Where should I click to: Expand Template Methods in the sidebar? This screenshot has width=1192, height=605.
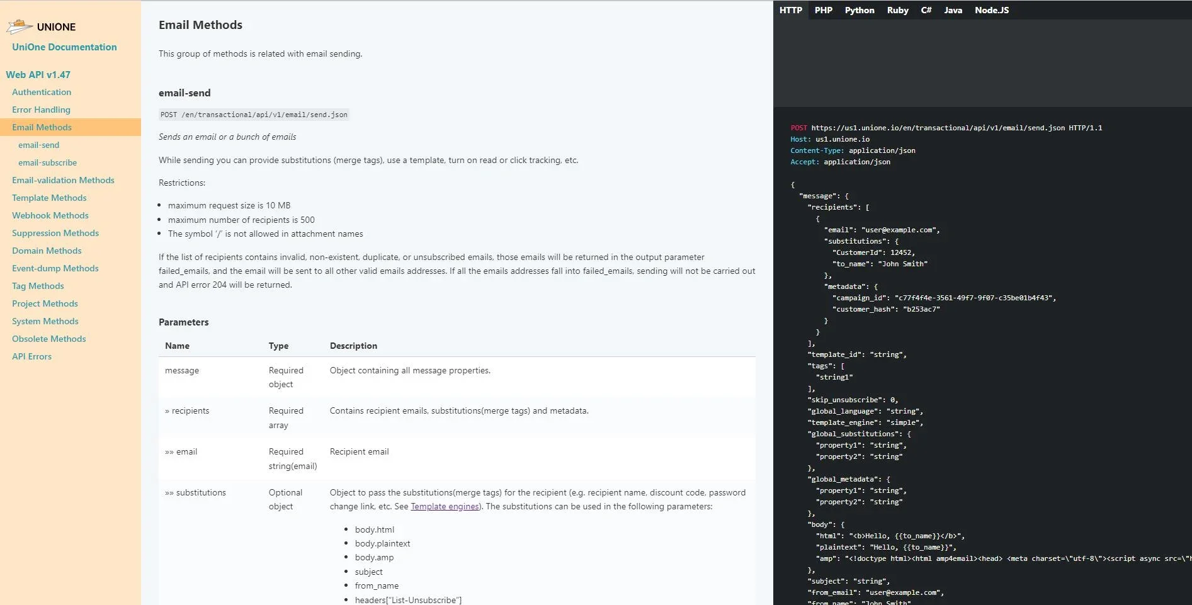pos(49,198)
